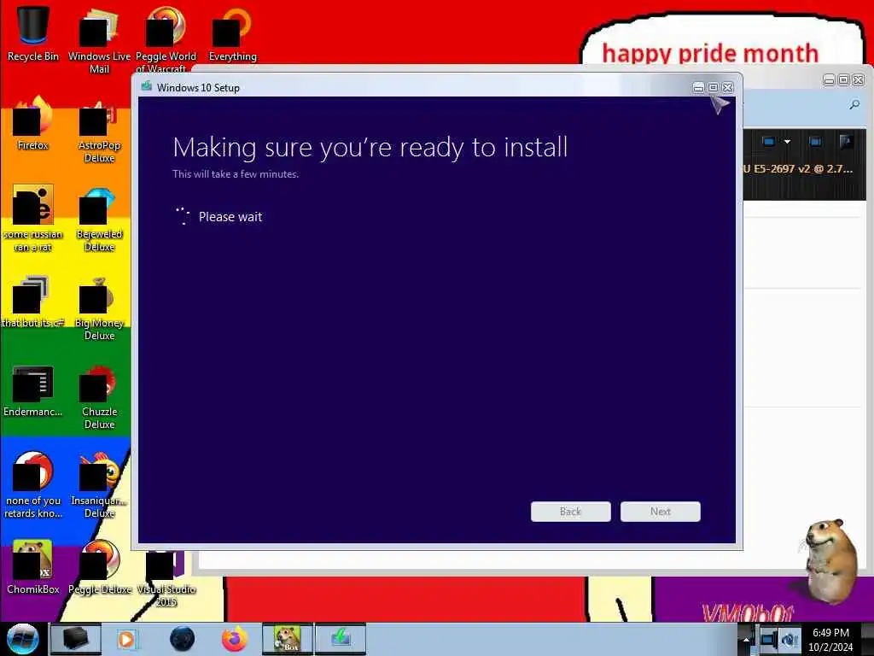Open the Recycle Bin desktop icon

tap(33, 34)
